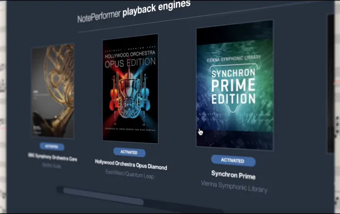Open the Hollywood Orchestra Opus Edition cover
Viewport: 340px width, 214px height.
coord(130,89)
